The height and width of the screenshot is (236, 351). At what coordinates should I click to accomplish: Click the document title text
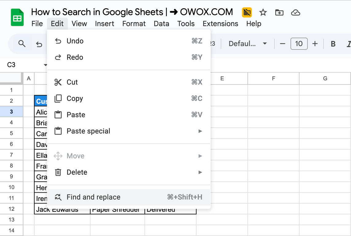[x=132, y=12]
